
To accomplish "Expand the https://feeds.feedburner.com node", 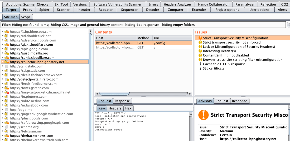I will point(3,83).
